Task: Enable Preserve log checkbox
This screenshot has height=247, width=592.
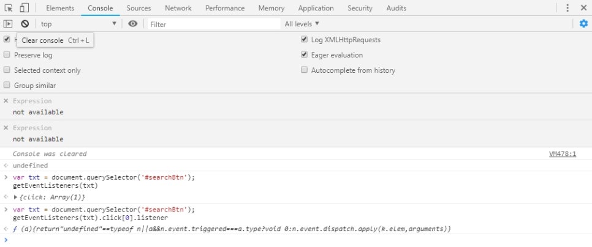Action: click(x=6, y=54)
